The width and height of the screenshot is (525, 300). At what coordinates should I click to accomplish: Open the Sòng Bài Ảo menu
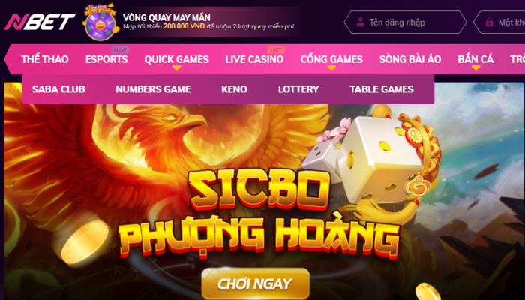[x=410, y=59]
